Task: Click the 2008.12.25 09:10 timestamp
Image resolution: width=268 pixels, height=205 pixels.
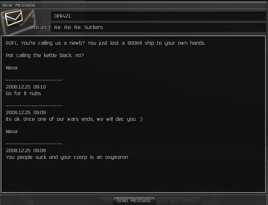Action: [26, 87]
